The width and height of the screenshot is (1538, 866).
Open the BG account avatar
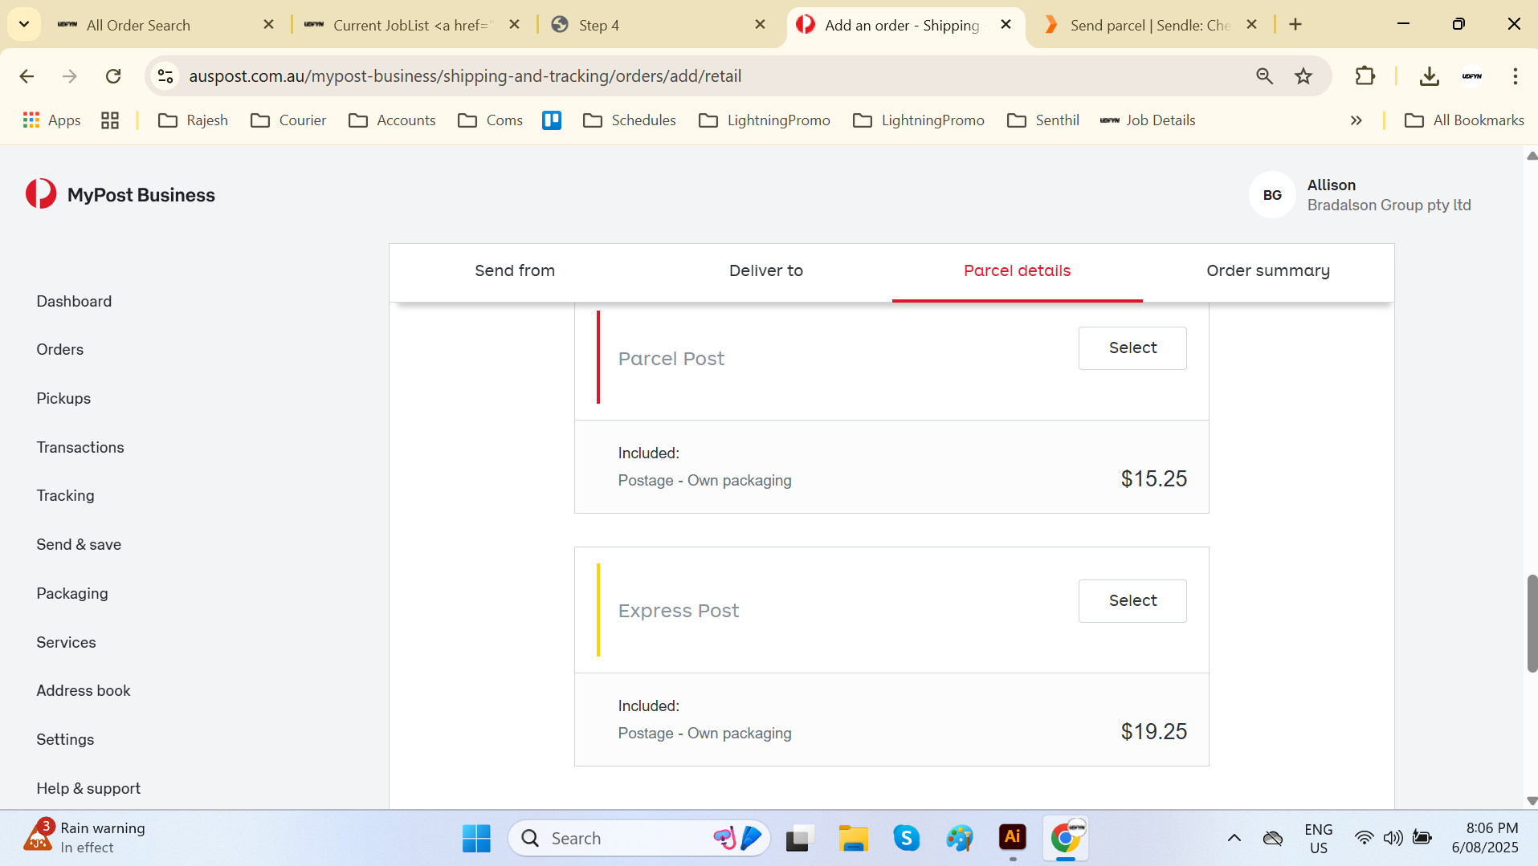pos(1272,195)
